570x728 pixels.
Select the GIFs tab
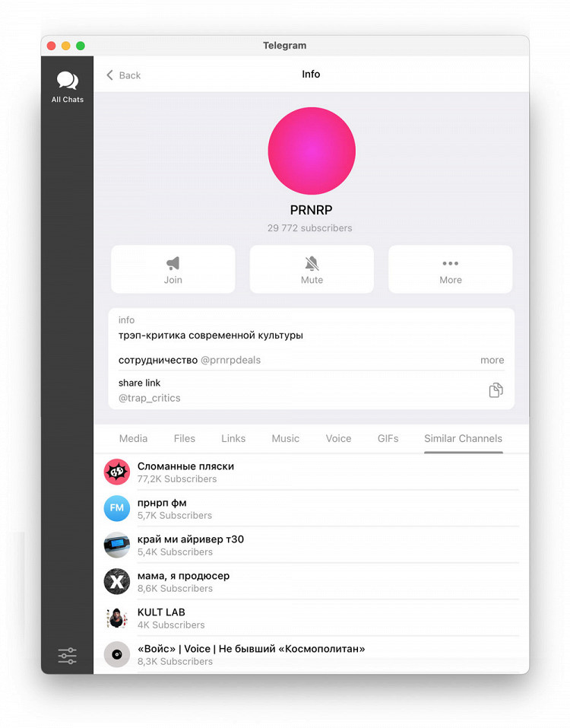388,438
